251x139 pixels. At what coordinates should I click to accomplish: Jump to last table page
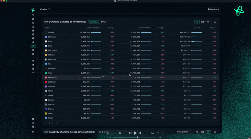coord(56,123)
